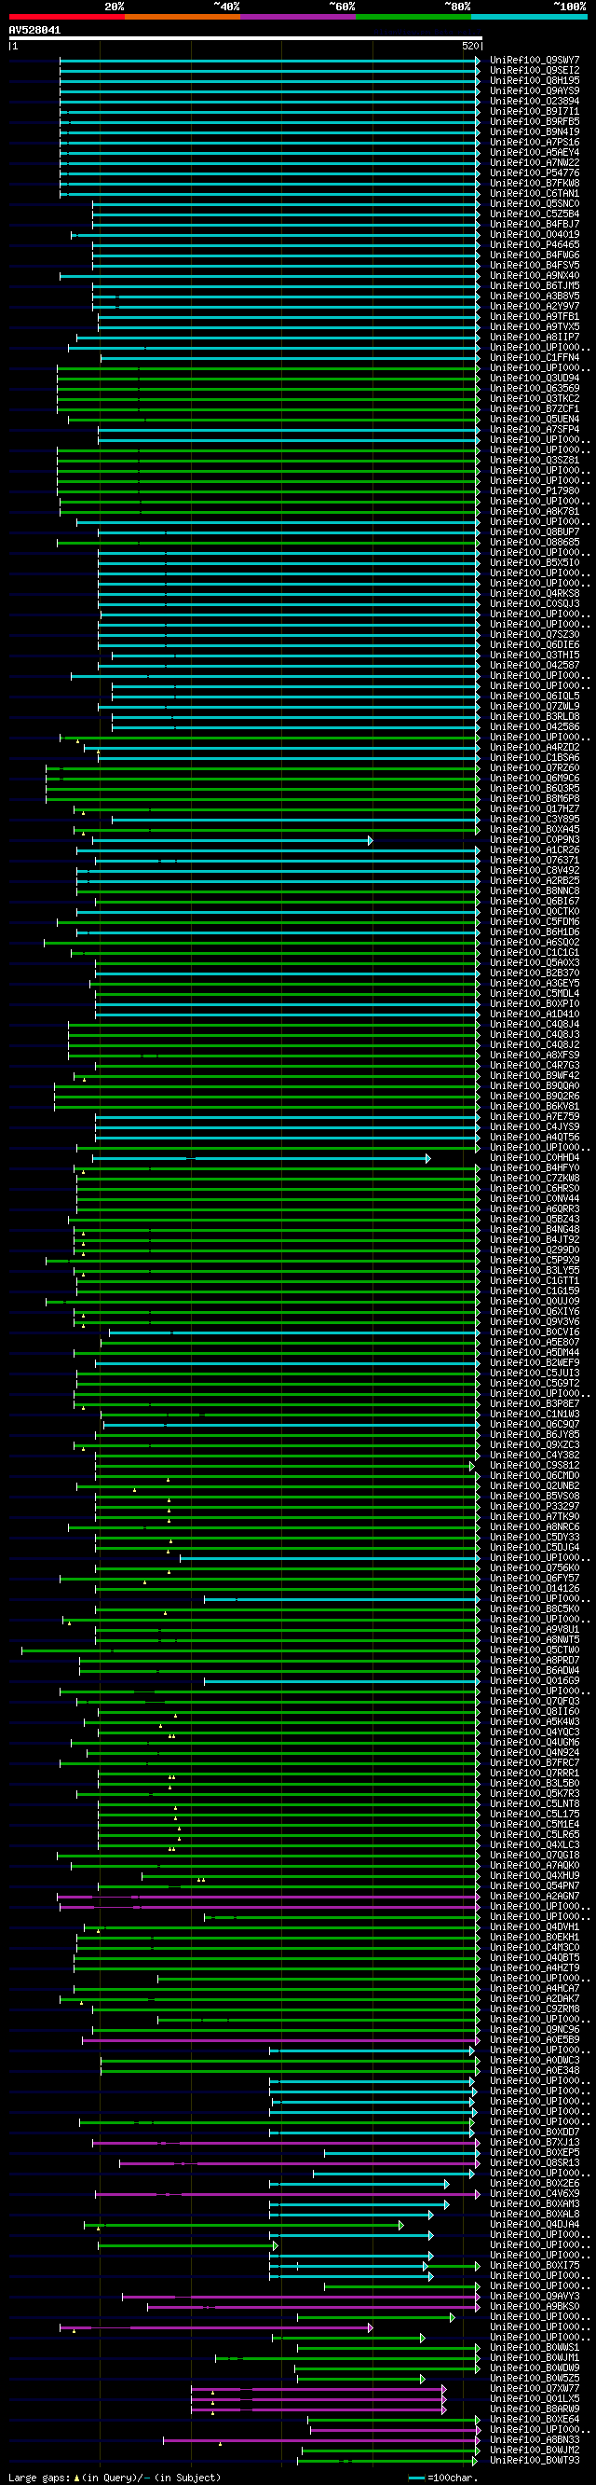This screenshot has height=2485, width=596.
Task: Click UniRef100_C0HHD4 entry
Action: tap(535, 1157)
